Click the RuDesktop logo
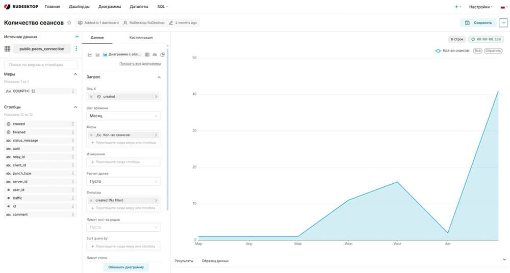The image size is (510, 273). [21, 7]
